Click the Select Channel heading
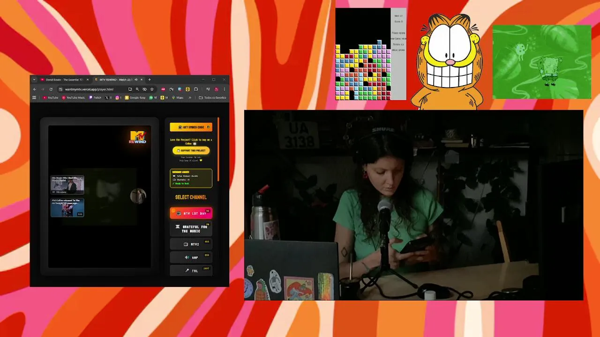 (x=191, y=197)
